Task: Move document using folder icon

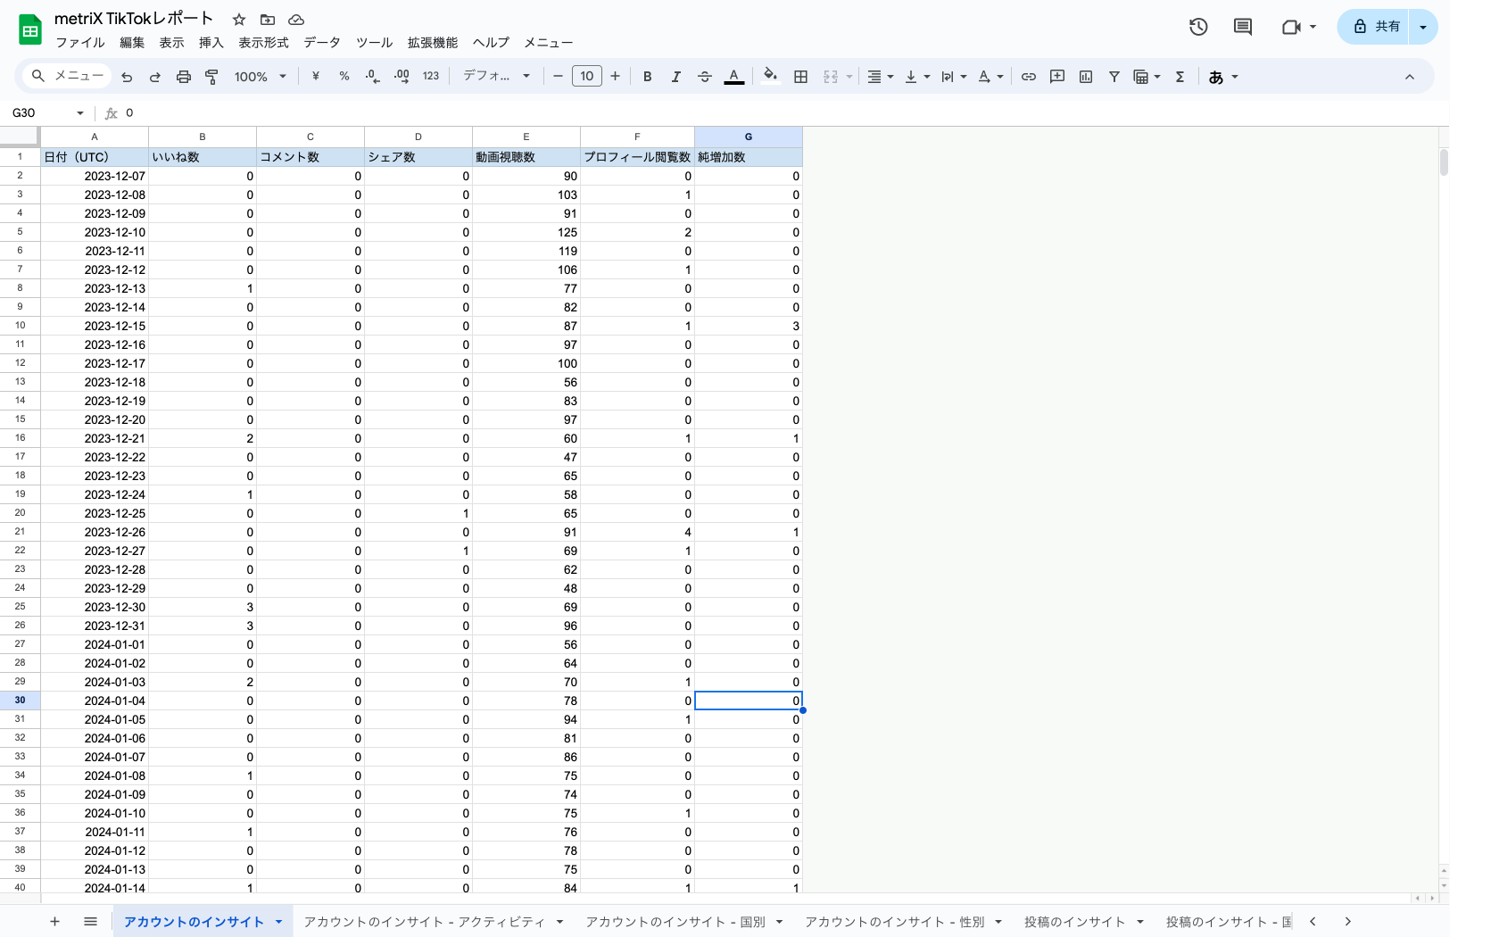Action: coord(268,20)
